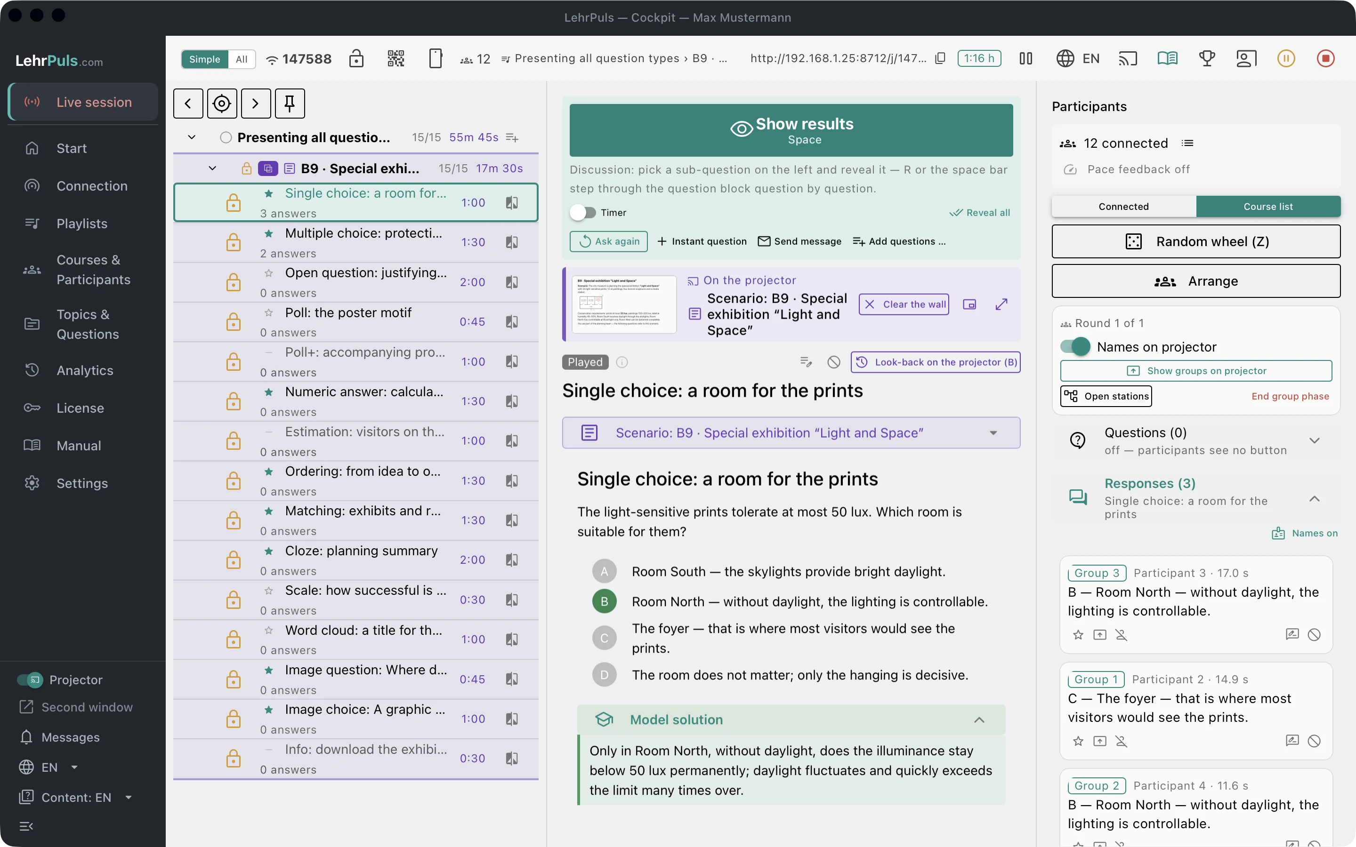Click the Show results button
Viewport: 1356px width, 847px height.
791,130
